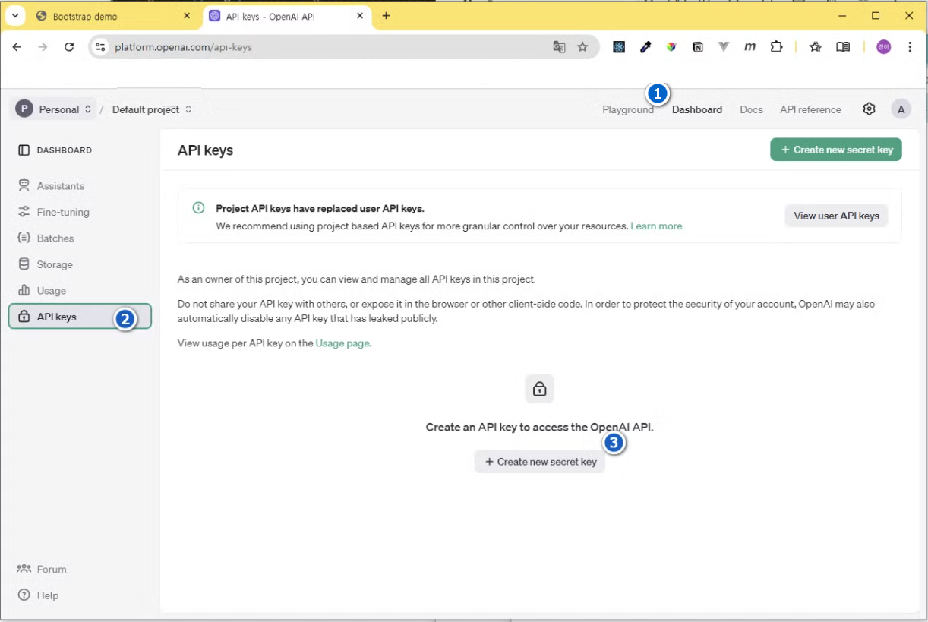
Task: Click the browser back arrow
Action: click(17, 47)
